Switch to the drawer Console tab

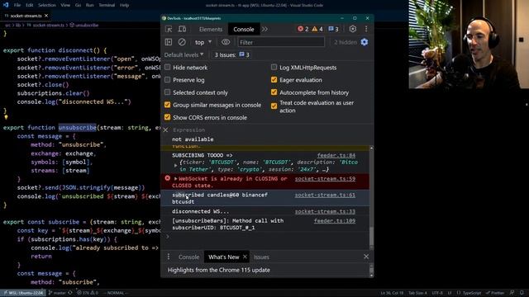[188, 257]
